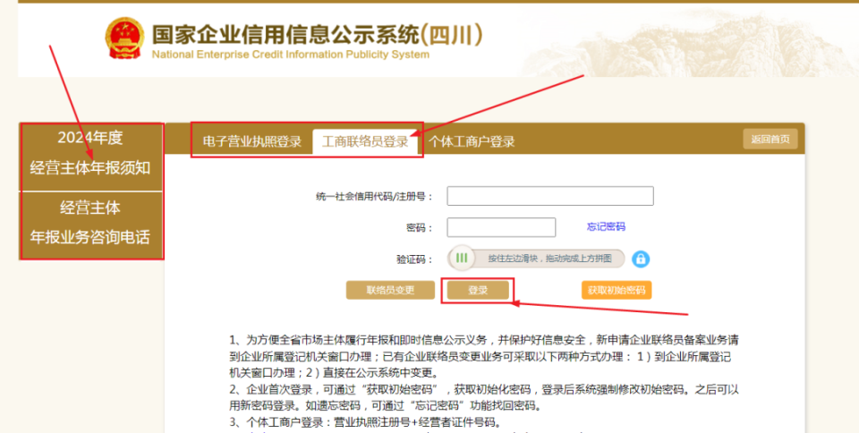Click instruction line beginning 3、个体工商户登录
859x433 pixels.
(x=365, y=422)
